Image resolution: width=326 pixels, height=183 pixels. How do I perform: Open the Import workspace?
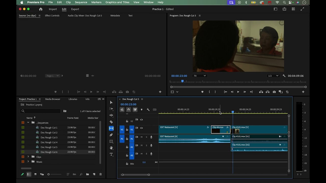coord(53,9)
